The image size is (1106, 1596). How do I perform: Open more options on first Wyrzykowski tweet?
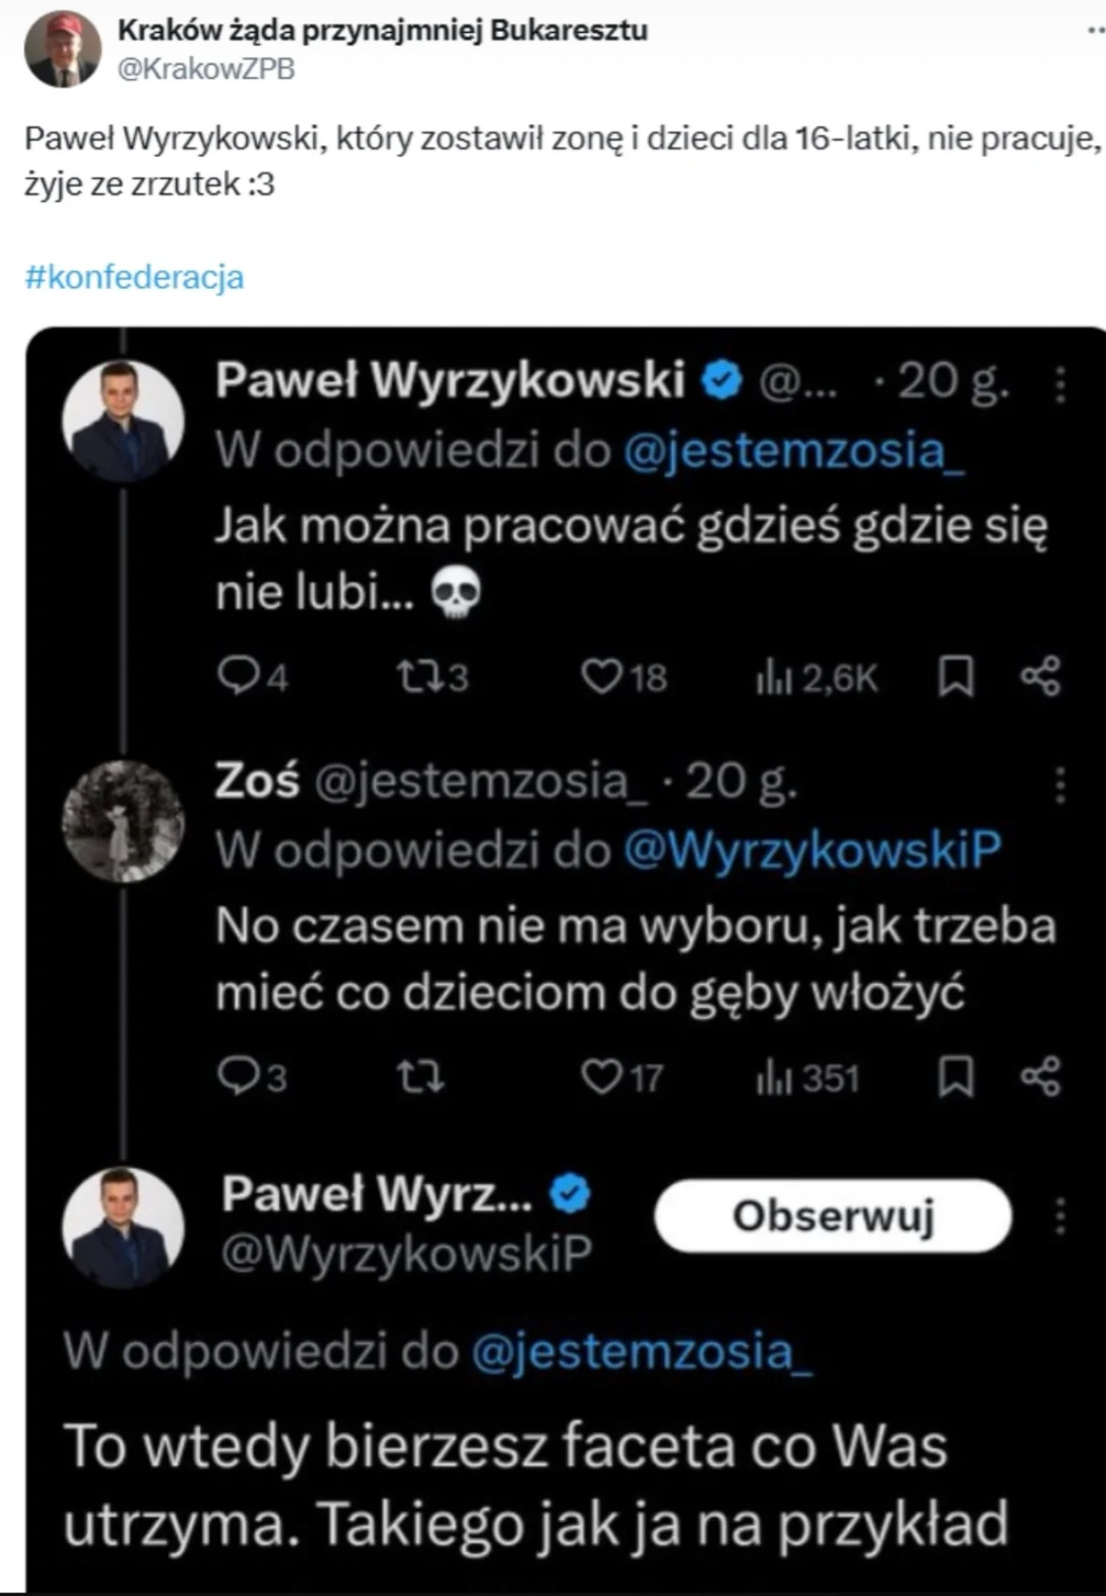click(x=1061, y=384)
